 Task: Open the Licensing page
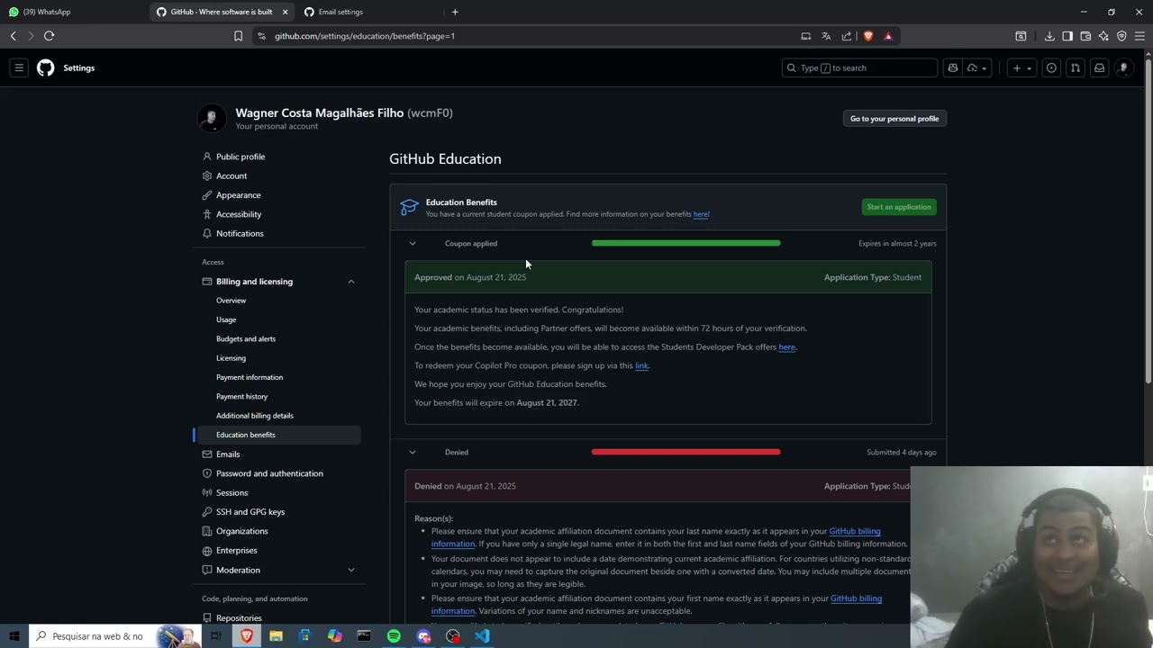coord(231,358)
